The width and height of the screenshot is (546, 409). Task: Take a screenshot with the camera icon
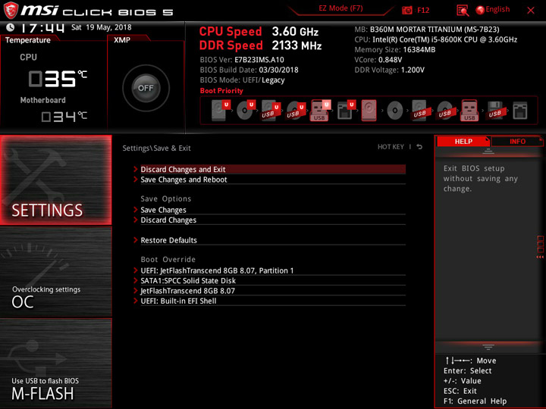point(406,10)
